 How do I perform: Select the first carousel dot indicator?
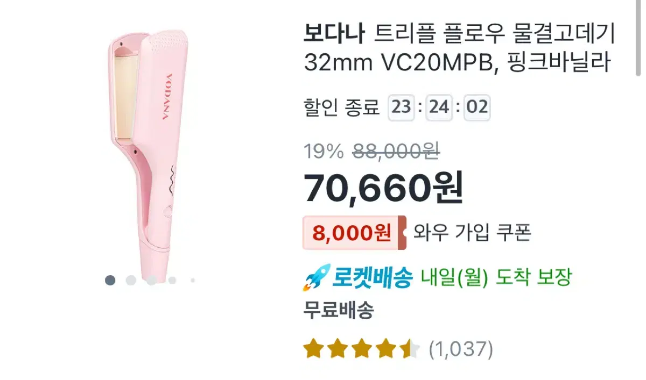110,280
